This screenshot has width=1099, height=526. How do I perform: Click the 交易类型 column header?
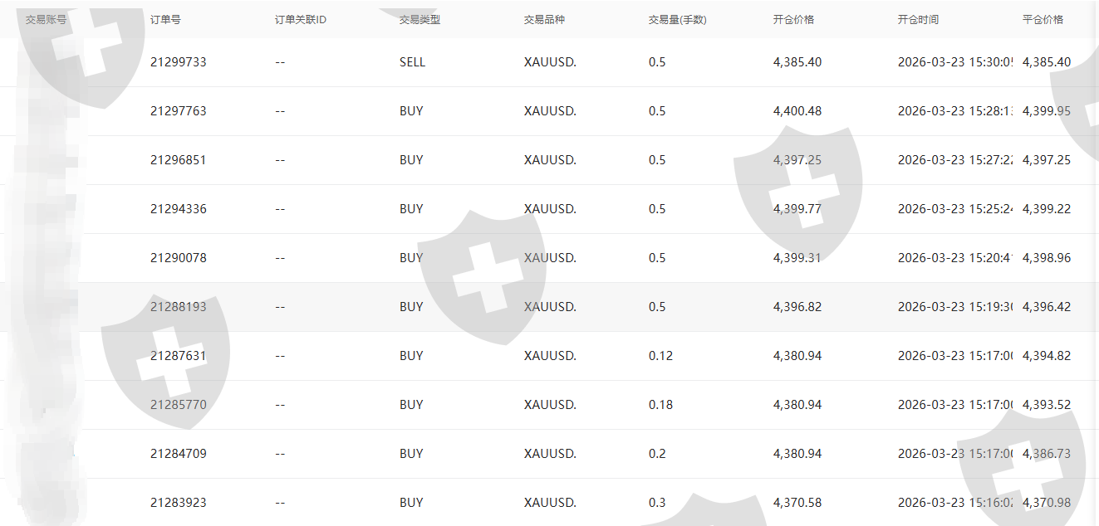tap(419, 20)
